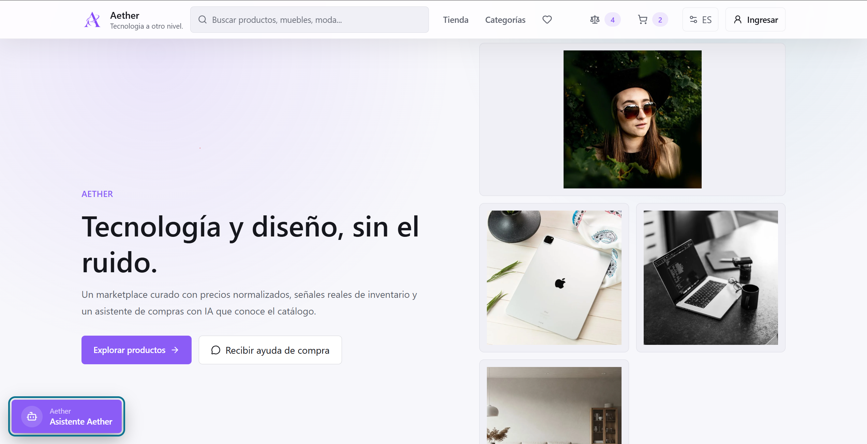The image size is (867, 444).
Task: Click the AETHER purple heading label
Action: click(97, 194)
